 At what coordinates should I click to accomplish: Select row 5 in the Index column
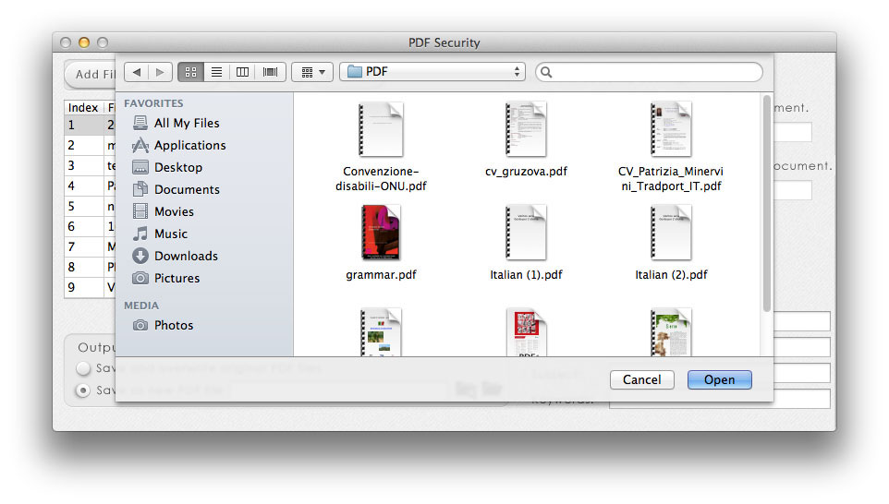click(x=84, y=206)
